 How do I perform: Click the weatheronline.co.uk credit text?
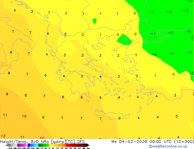coord(168,146)
